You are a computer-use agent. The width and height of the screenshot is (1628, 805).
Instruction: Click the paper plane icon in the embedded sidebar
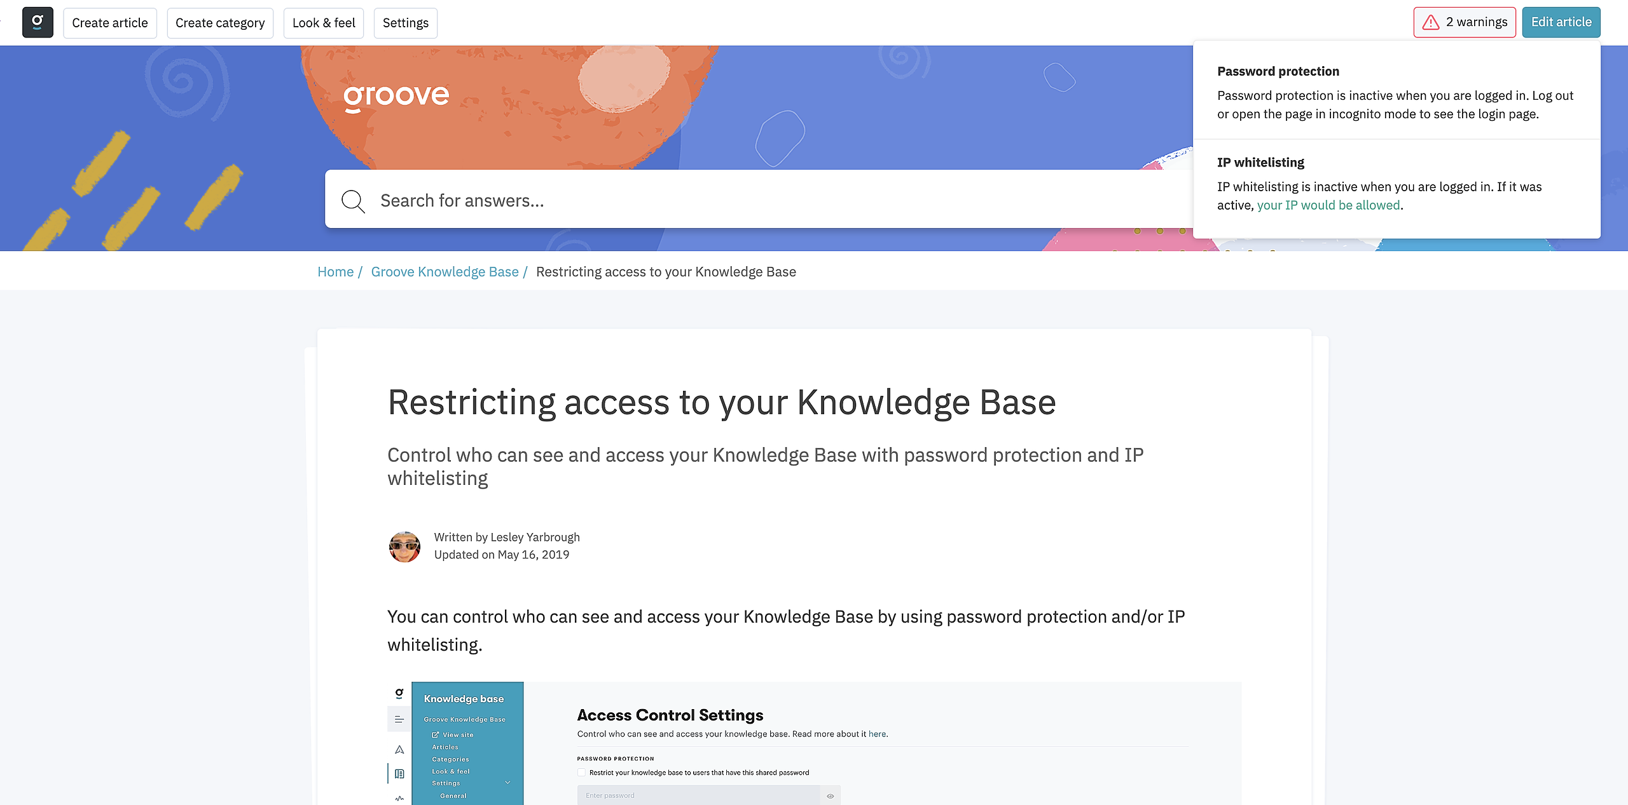coord(399,749)
